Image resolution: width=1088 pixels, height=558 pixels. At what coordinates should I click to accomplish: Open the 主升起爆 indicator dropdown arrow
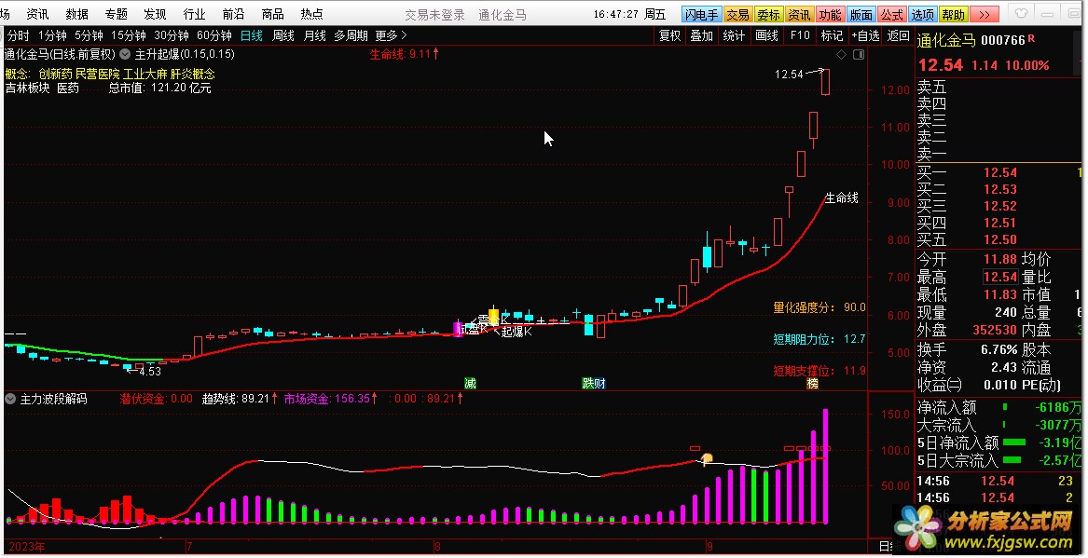click(125, 54)
